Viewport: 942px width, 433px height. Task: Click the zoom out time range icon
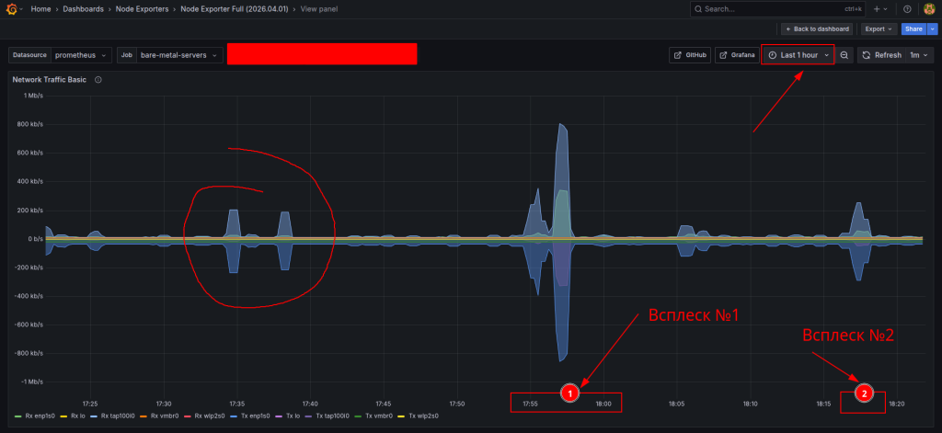coord(844,55)
